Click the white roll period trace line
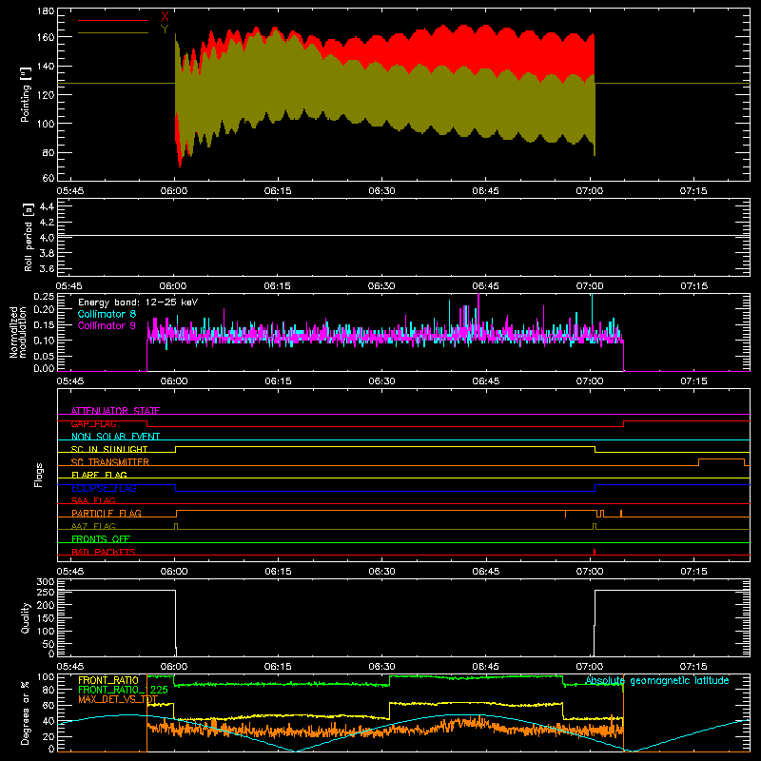 (x=403, y=236)
